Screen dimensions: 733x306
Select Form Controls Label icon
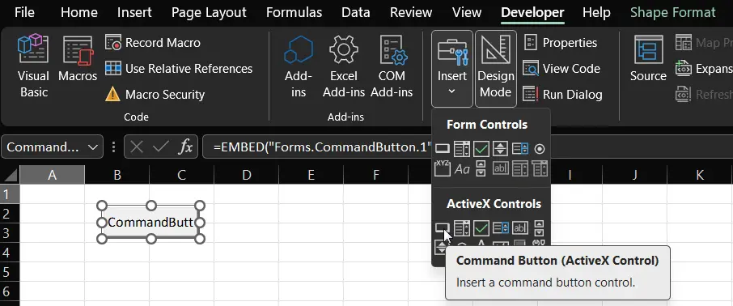(462, 169)
